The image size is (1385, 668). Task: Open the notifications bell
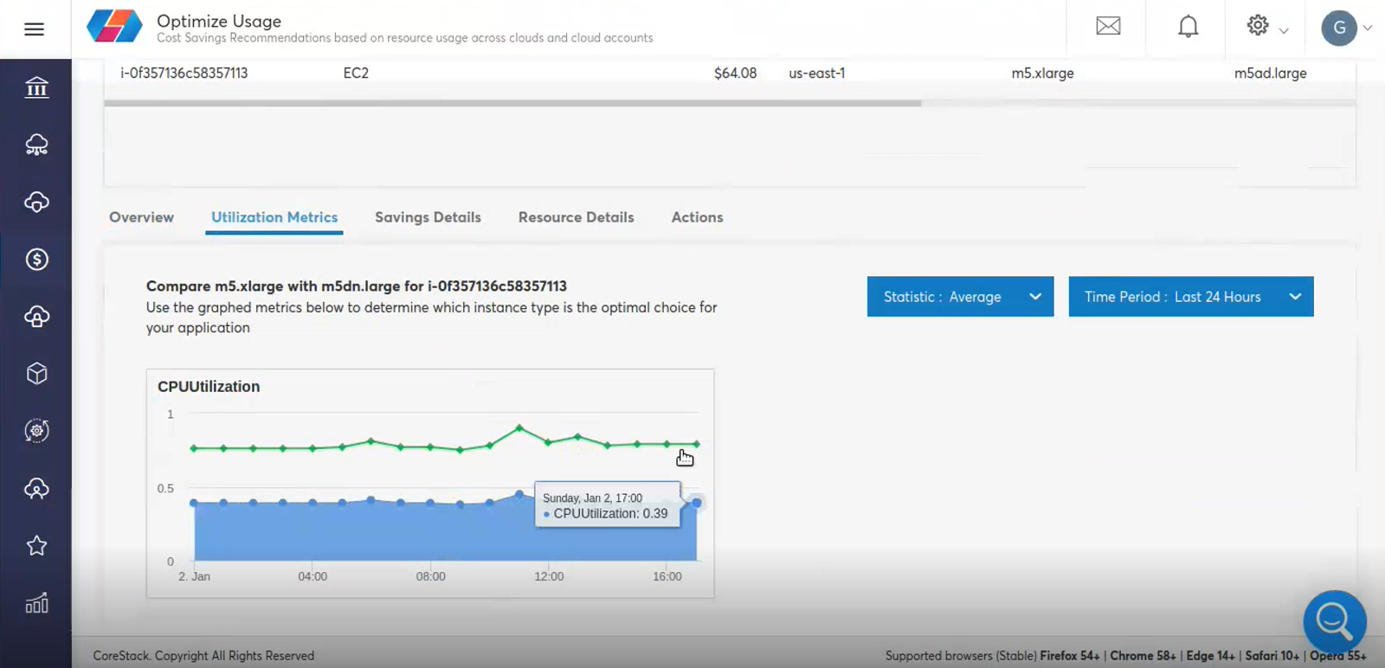pos(1189,27)
